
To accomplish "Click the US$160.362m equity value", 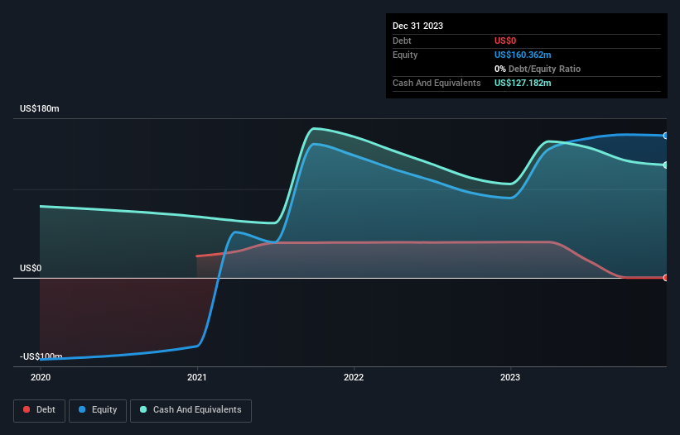I will pyautogui.click(x=523, y=55).
